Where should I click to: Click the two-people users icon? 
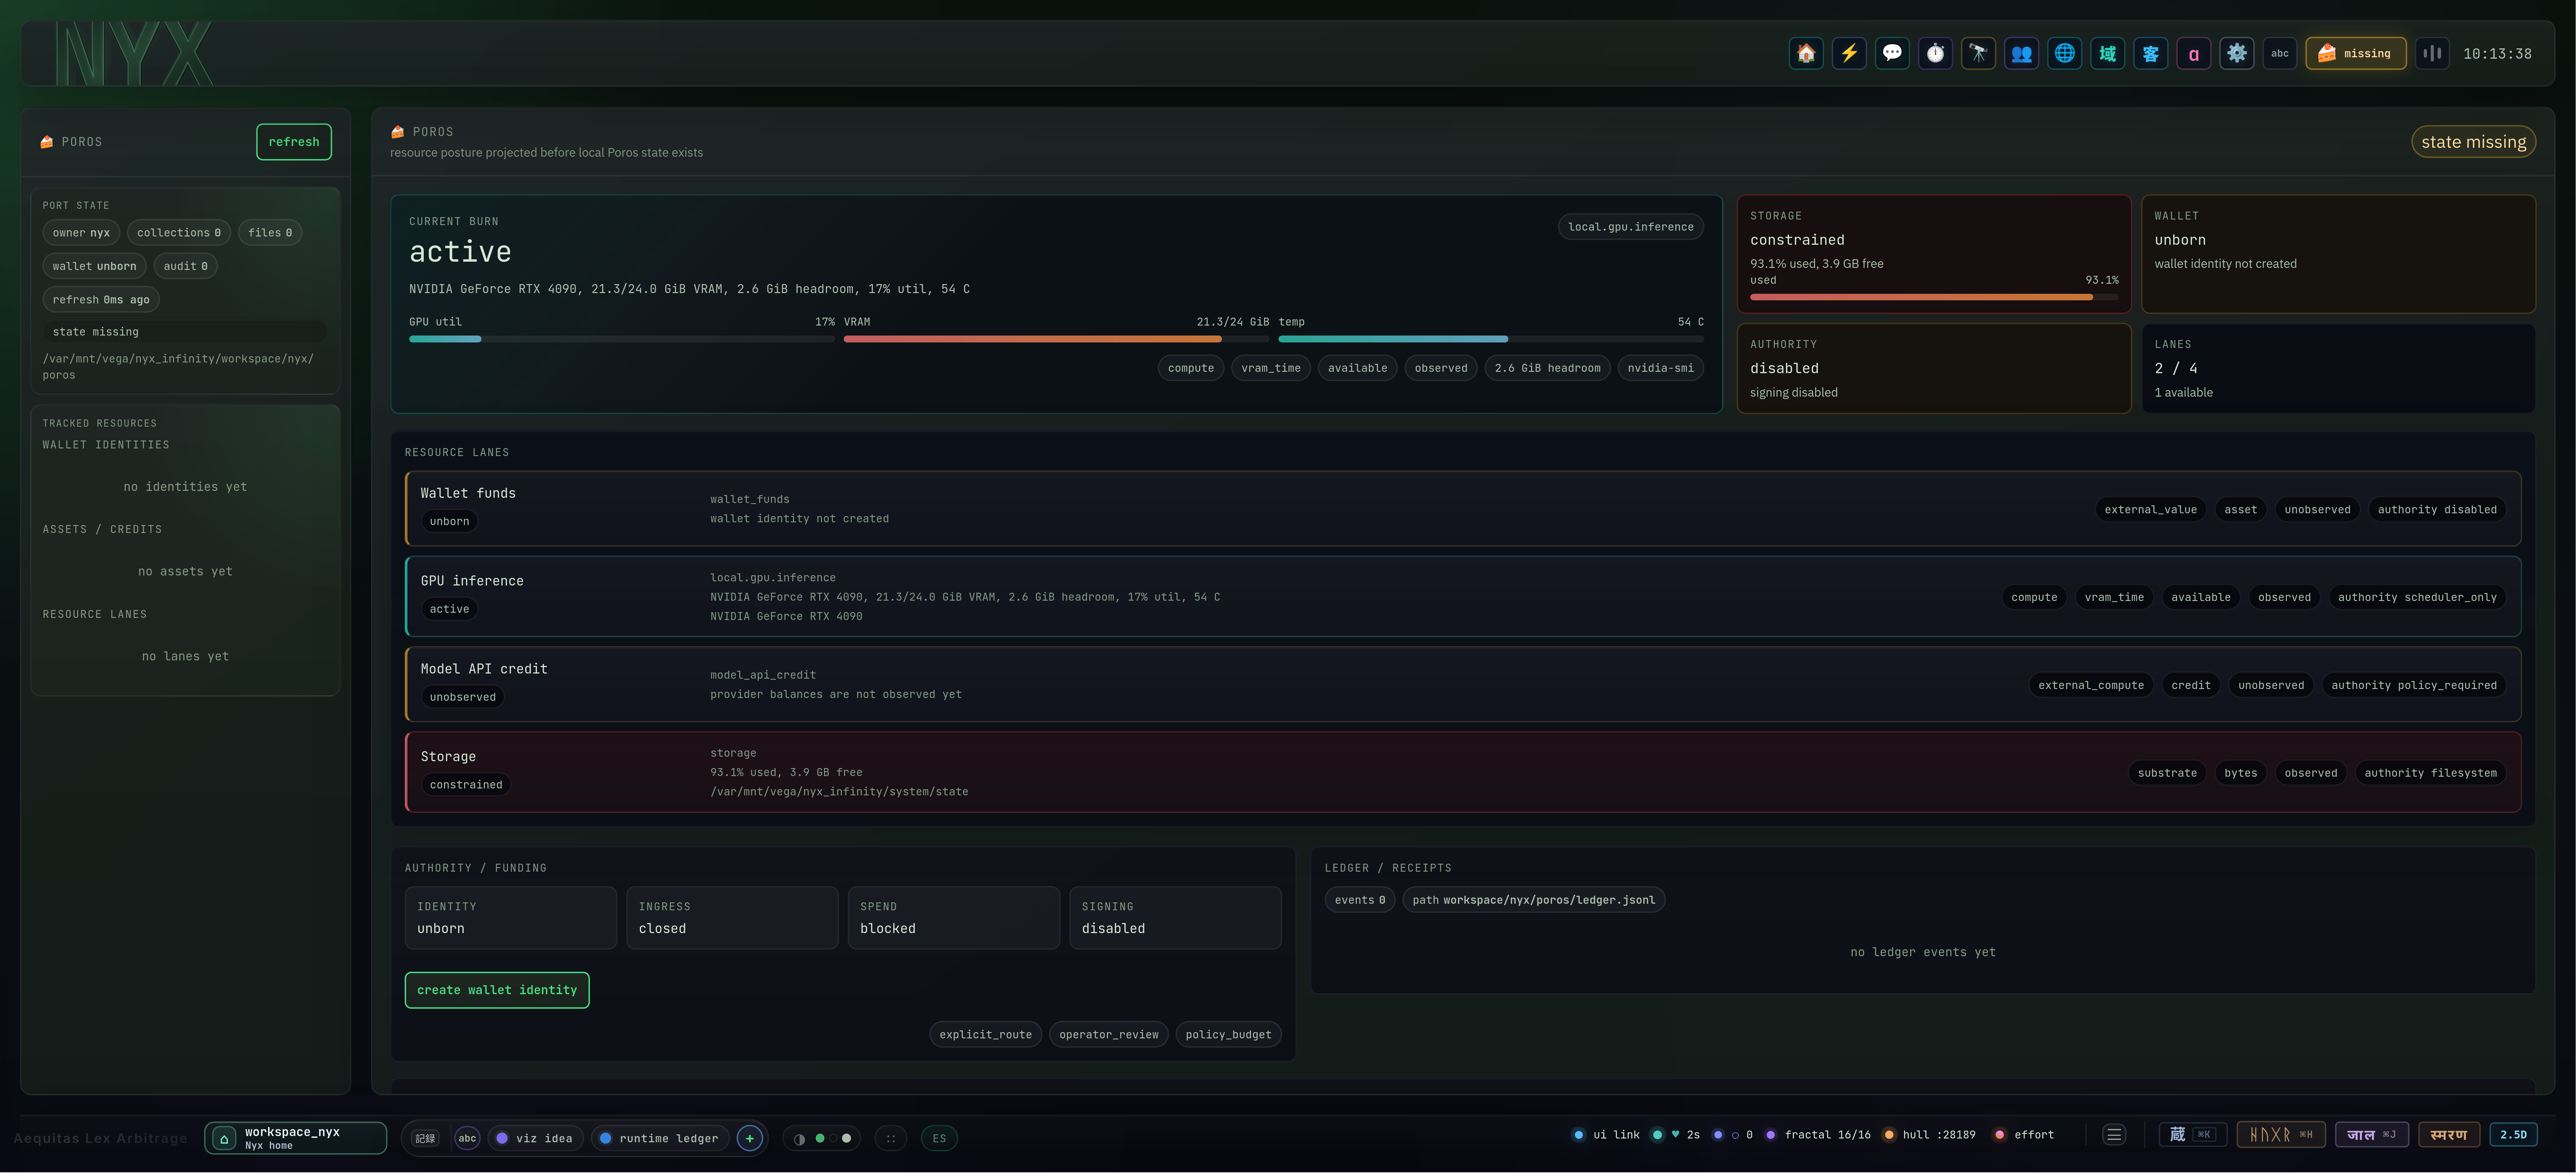(x=2021, y=54)
